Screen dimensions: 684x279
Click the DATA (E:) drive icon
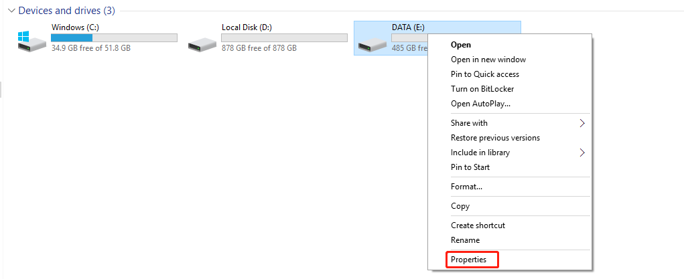pos(372,45)
